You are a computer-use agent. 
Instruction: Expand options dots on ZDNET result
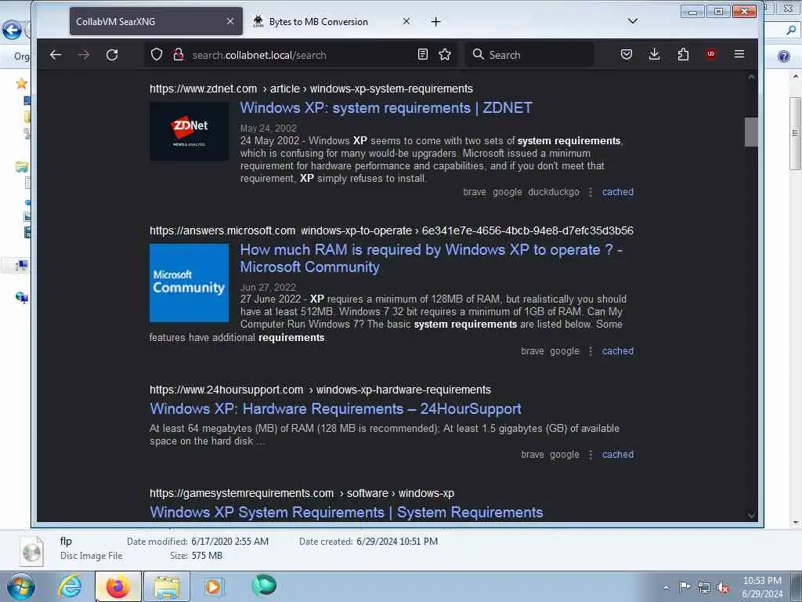click(591, 192)
